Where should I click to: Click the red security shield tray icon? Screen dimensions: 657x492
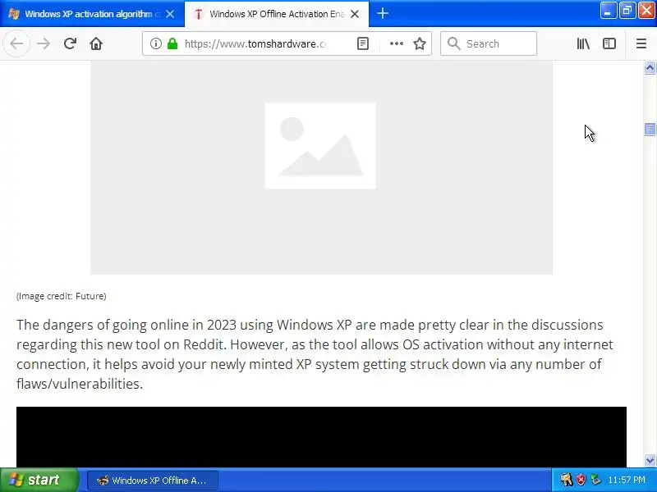[x=581, y=480]
